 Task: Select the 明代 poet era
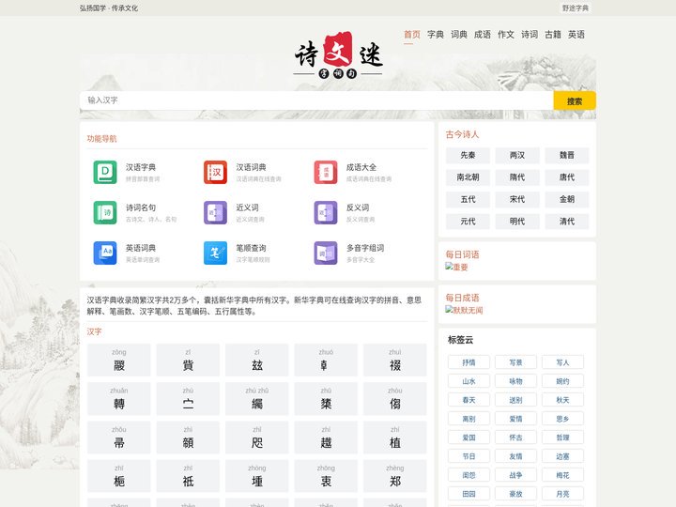tap(517, 222)
